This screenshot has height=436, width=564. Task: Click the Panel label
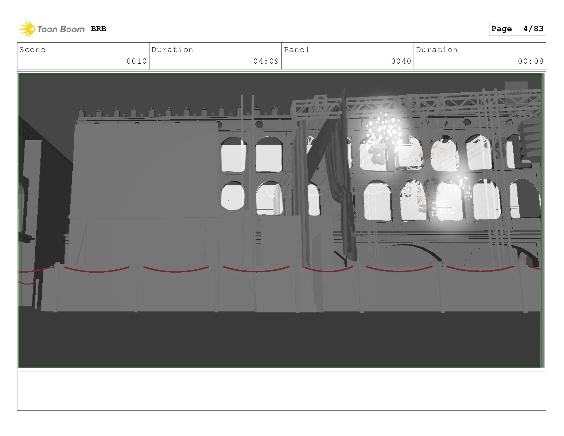(x=297, y=50)
